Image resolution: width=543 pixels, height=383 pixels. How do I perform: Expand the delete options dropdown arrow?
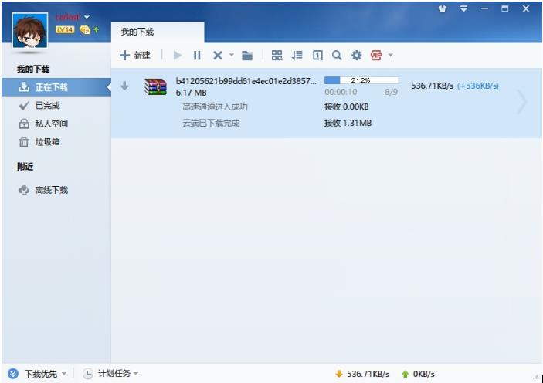point(231,55)
